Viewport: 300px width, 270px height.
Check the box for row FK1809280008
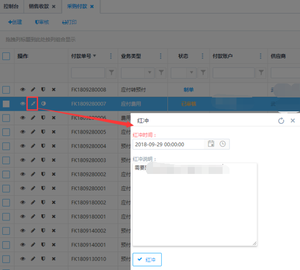pyautogui.click(x=6, y=90)
